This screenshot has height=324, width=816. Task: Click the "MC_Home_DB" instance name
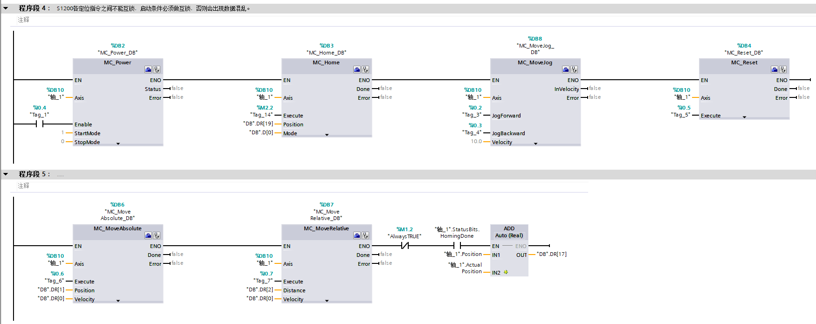click(326, 53)
